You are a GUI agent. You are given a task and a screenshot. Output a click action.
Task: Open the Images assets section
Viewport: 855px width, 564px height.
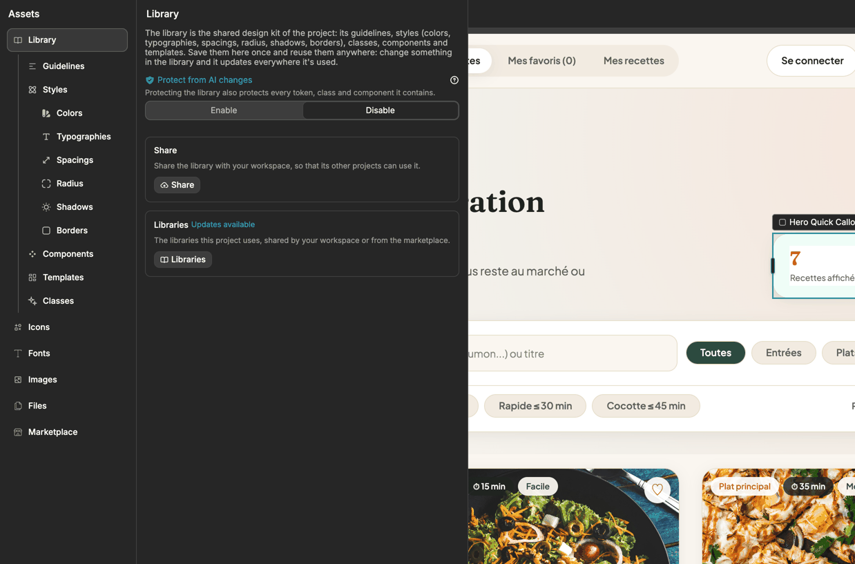[x=42, y=380]
